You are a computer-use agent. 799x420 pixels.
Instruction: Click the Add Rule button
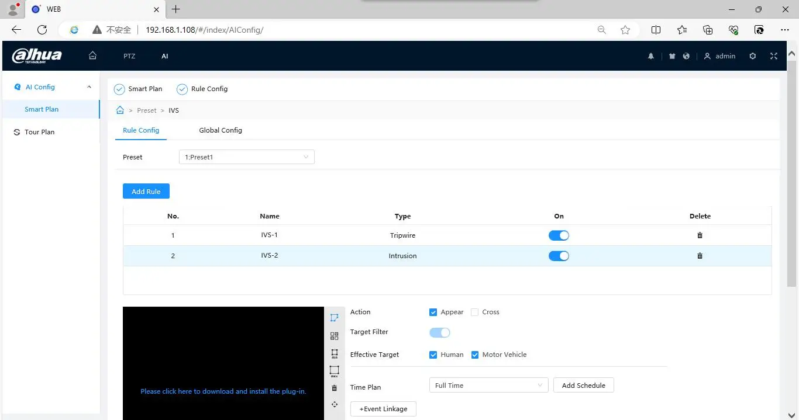(x=146, y=192)
